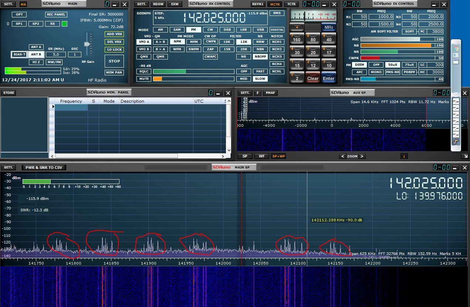Select the 17 meter band keypad button

point(329,51)
